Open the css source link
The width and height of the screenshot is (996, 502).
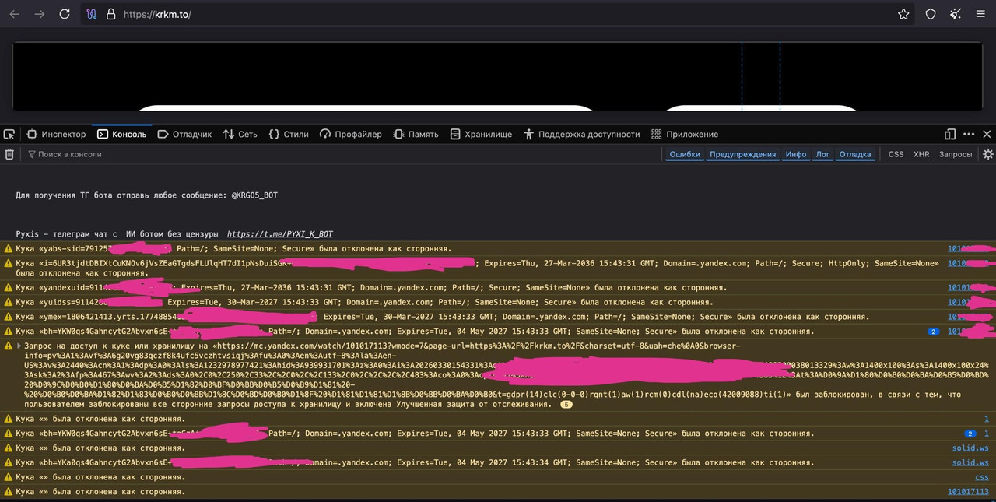click(x=982, y=477)
